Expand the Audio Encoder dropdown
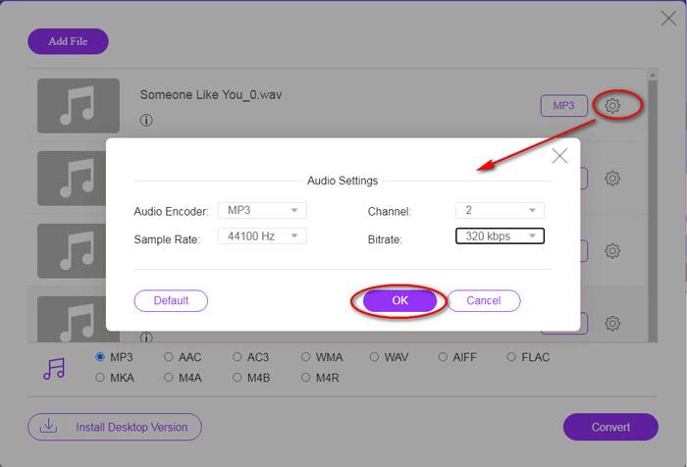 [x=264, y=210]
